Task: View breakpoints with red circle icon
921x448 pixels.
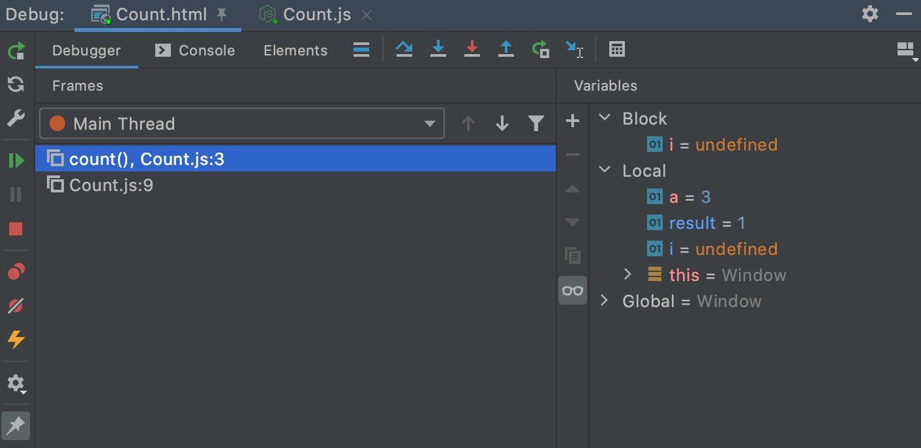Action: [15, 272]
